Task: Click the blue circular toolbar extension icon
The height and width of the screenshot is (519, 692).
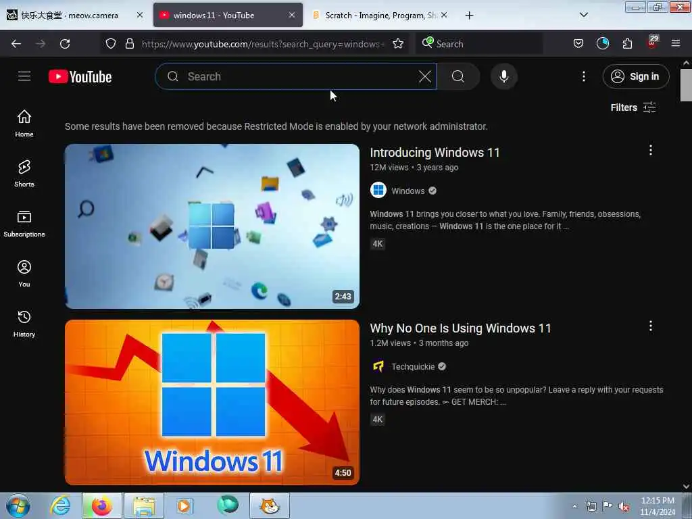Action: 602,43
